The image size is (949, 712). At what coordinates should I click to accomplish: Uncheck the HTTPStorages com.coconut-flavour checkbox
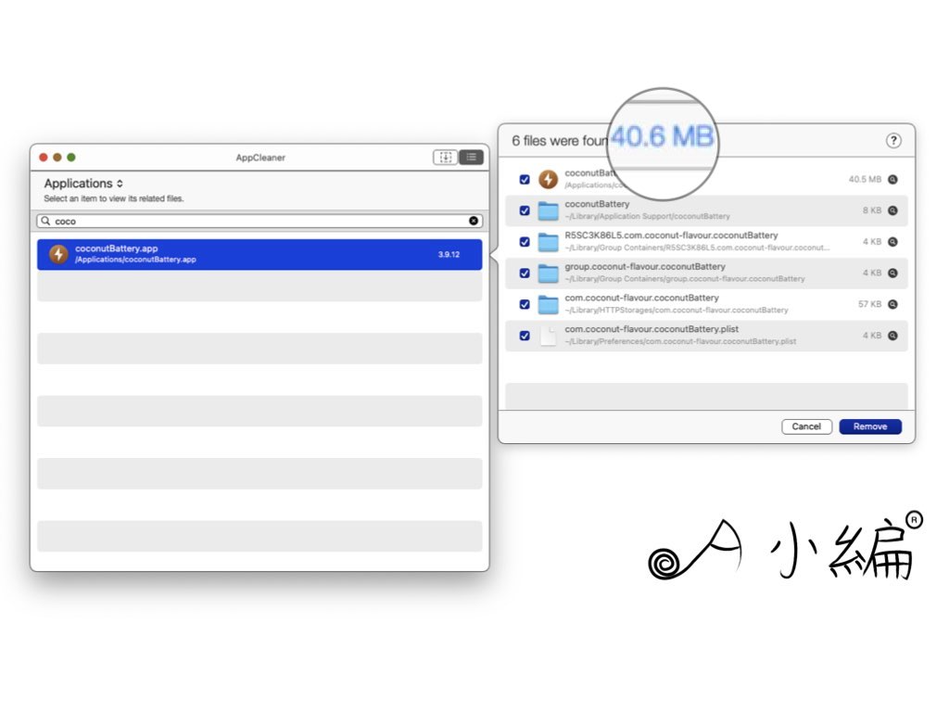pos(525,304)
